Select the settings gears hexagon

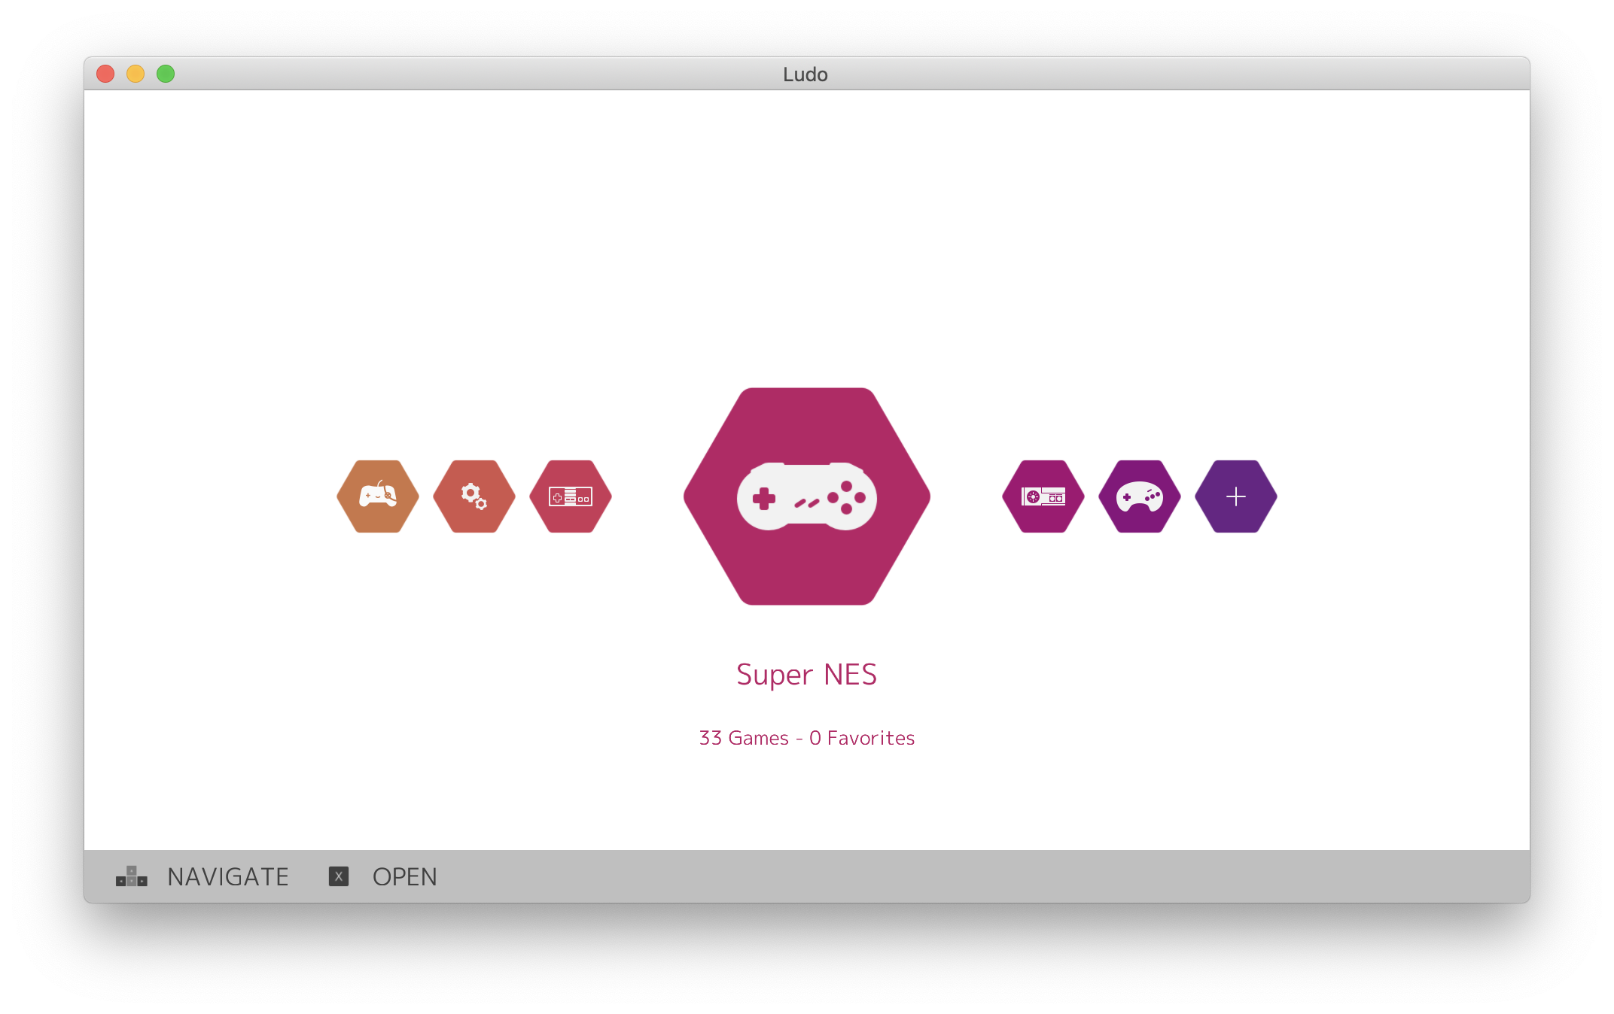point(474,496)
